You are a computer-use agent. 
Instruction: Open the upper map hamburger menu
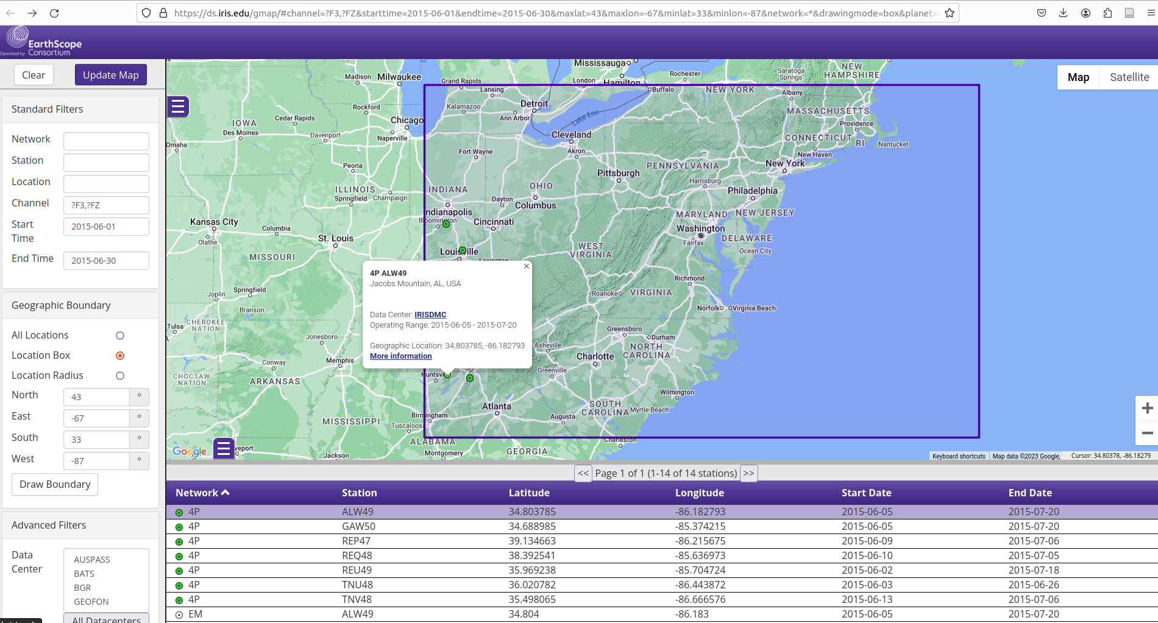pyautogui.click(x=178, y=107)
